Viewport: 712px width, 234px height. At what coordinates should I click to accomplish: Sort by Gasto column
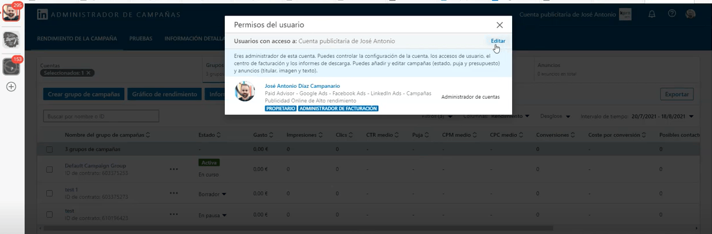263,135
